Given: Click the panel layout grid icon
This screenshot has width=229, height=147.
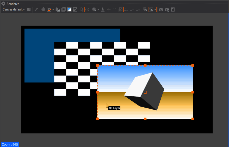Looking at the screenshot, I should (x=29, y=9).
